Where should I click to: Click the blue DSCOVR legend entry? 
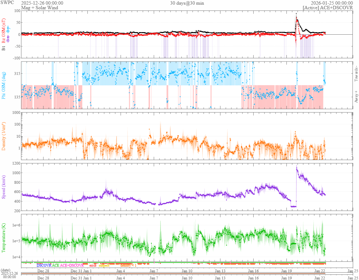(x=44, y=265)
